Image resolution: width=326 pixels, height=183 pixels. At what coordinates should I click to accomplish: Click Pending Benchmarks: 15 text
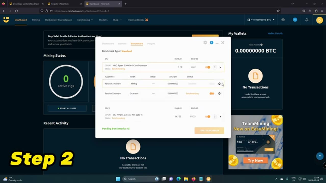[116, 129]
